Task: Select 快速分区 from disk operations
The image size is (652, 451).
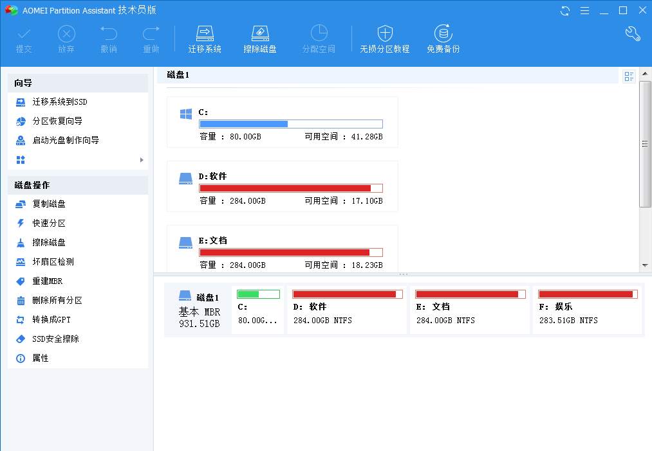Action: (48, 223)
